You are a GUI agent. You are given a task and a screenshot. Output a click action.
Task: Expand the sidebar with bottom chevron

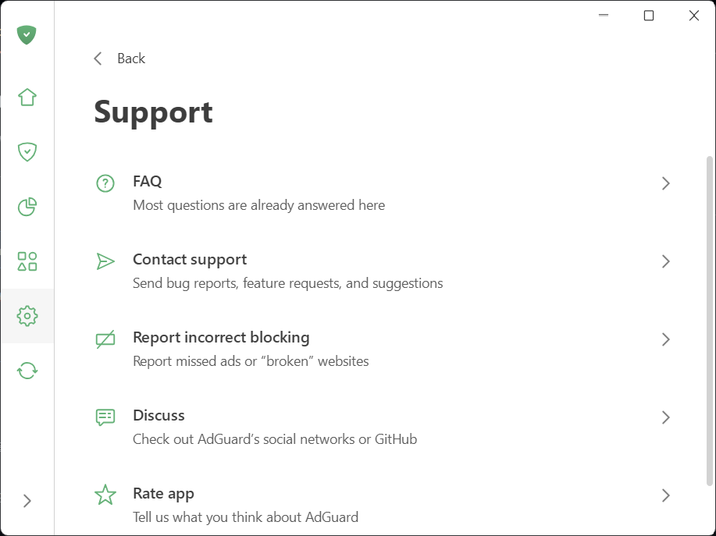tap(27, 501)
